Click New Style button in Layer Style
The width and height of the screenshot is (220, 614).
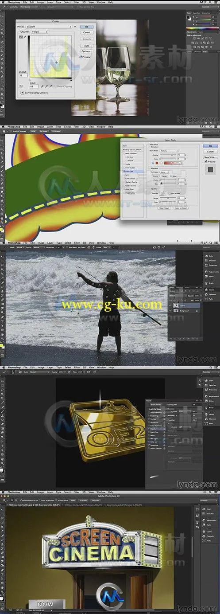[x=210, y=157]
